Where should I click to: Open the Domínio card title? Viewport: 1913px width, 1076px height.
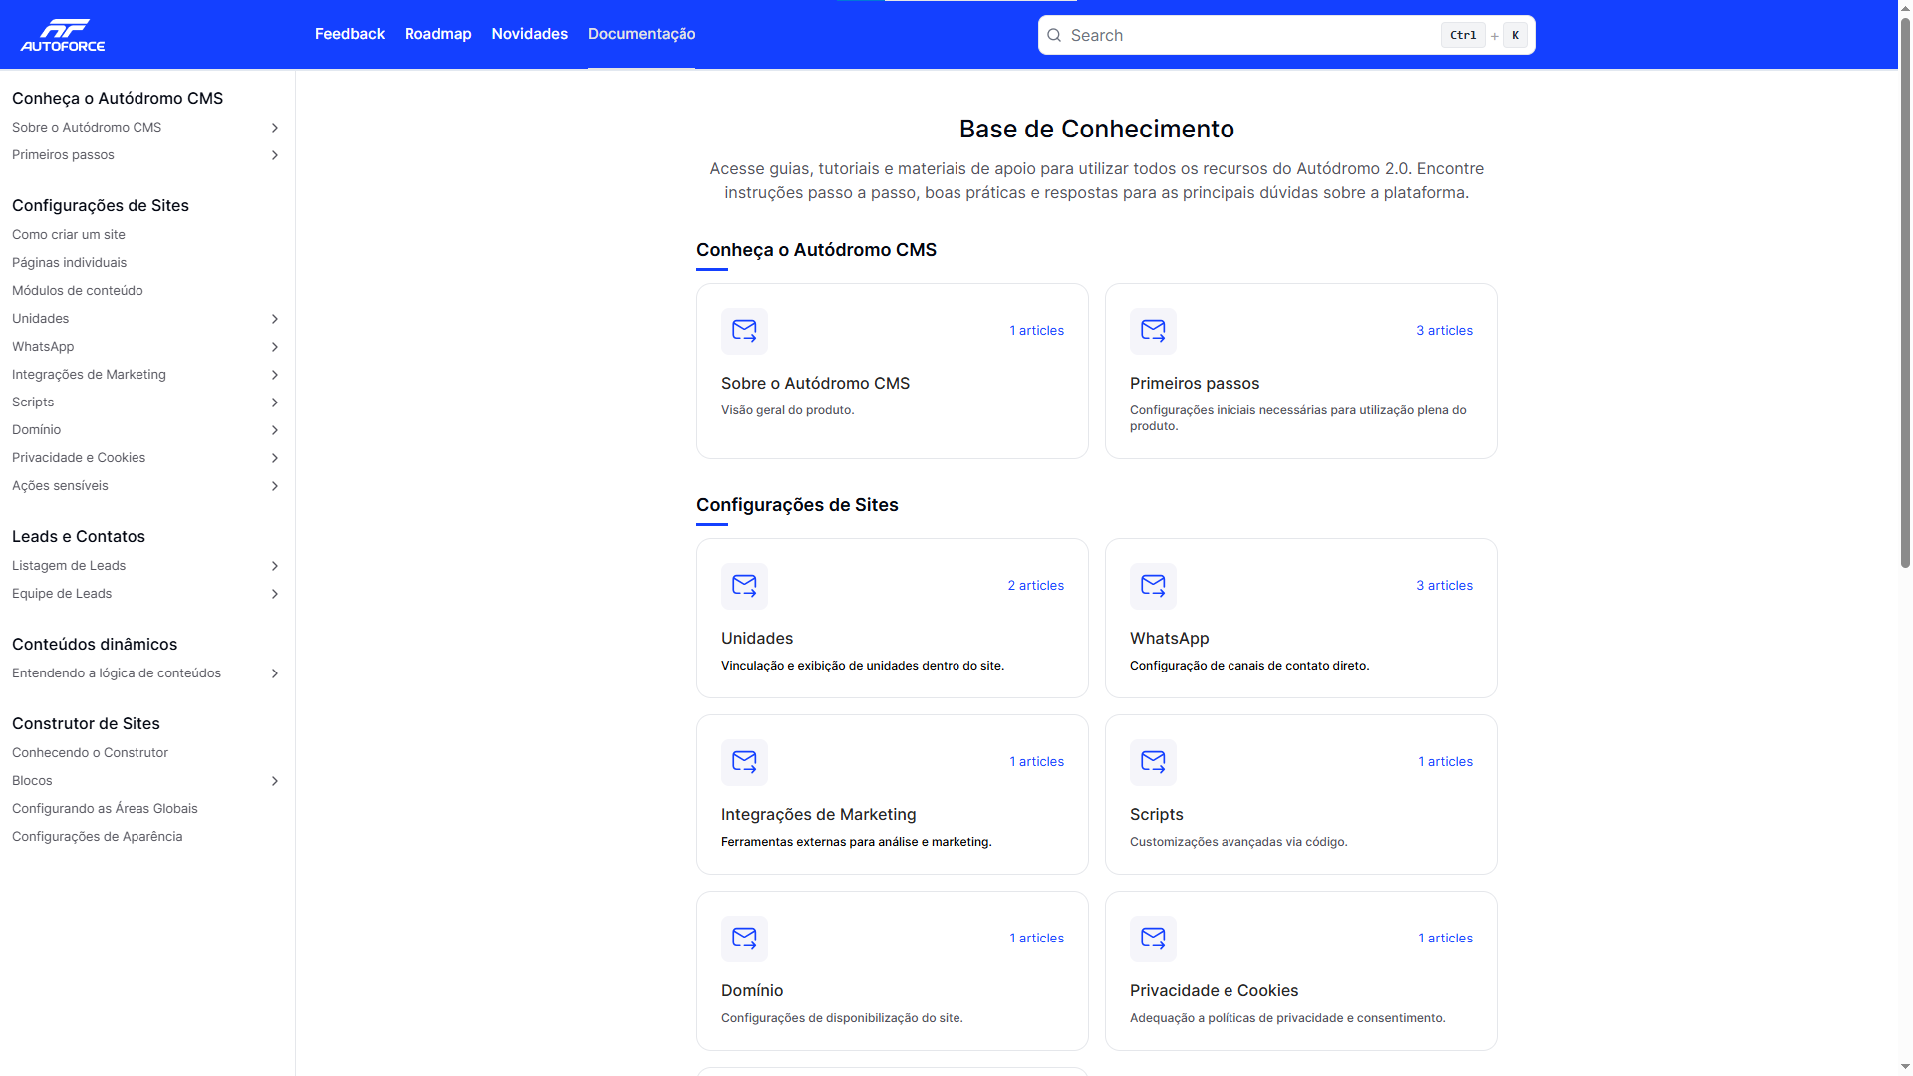click(x=752, y=991)
